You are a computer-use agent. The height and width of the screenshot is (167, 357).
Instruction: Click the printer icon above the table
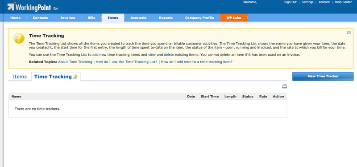[x=284, y=86]
